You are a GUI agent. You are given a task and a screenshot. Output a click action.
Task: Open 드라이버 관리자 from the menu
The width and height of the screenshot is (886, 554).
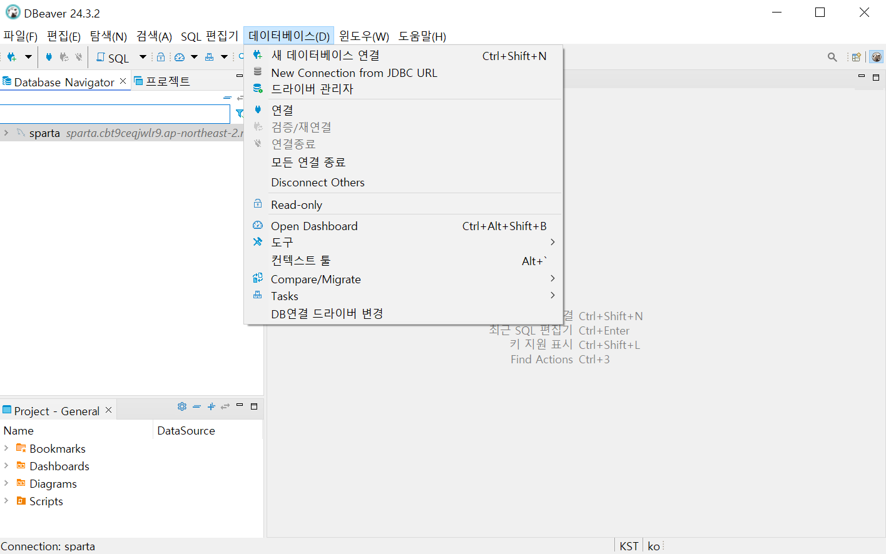coord(404,89)
